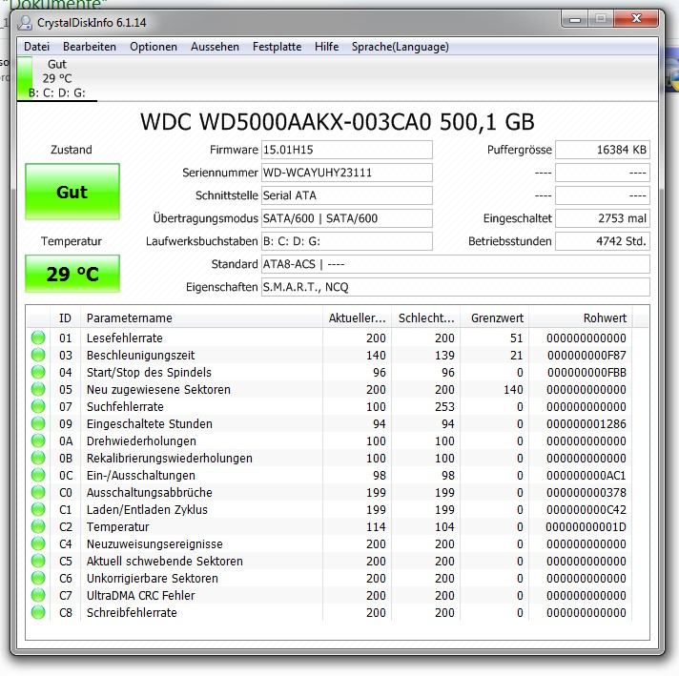Click the Laufwerksbuchstaben field B: C: D: G:

tap(347, 241)
